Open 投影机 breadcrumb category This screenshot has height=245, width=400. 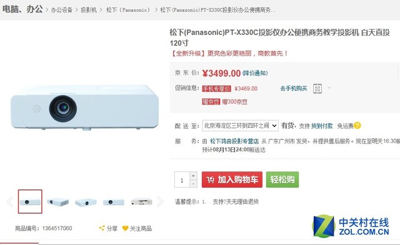[x=89, y=10]
